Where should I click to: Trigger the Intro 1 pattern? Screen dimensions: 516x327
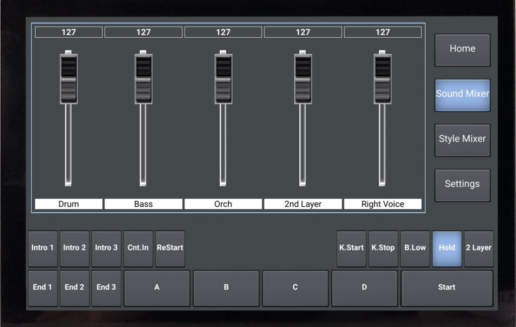pyautogui.click(x=42, y=248)
